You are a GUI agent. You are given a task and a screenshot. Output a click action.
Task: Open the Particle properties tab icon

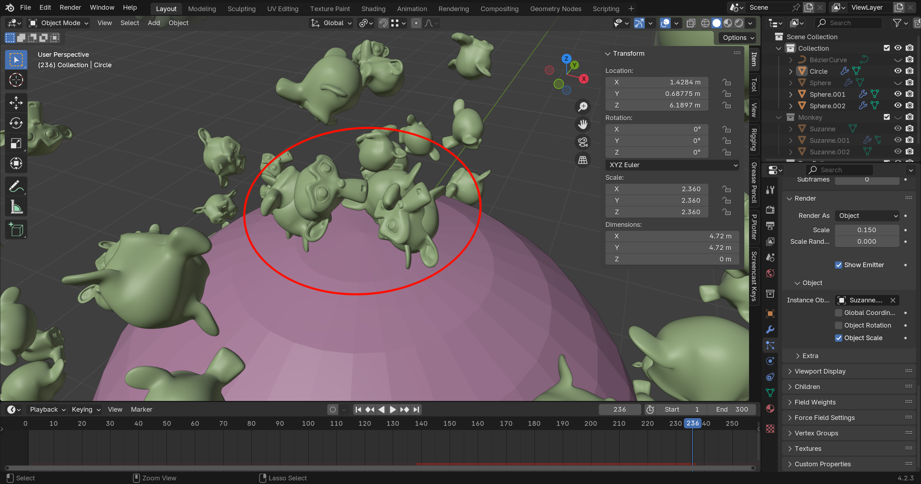click(x=770, y=345)
